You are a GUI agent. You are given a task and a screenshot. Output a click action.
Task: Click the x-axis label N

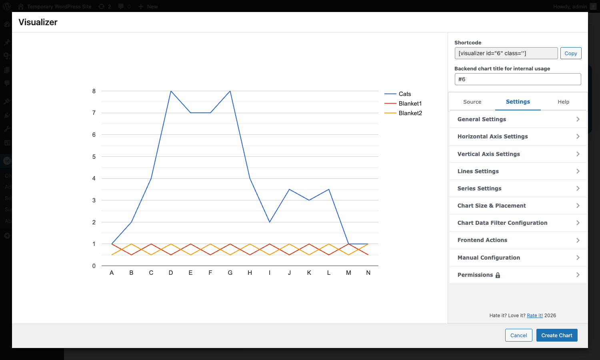tap(368, 273)
